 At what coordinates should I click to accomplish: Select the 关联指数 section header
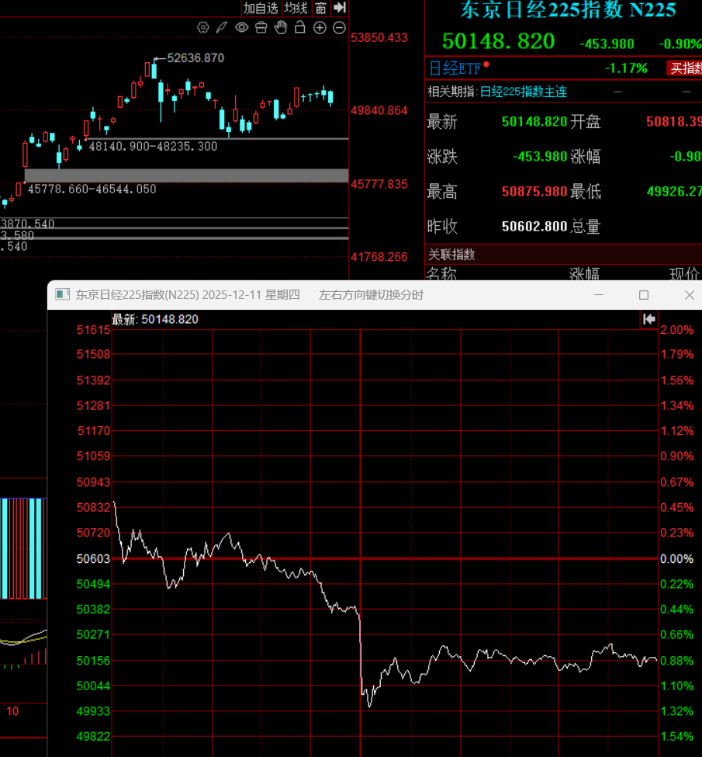[x=451, y=254]
